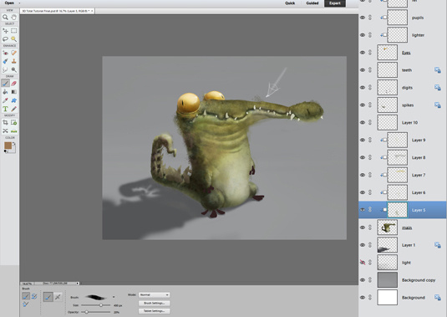
Task: Choose the Rectangular Marquee tool
Action: point(13,31)
